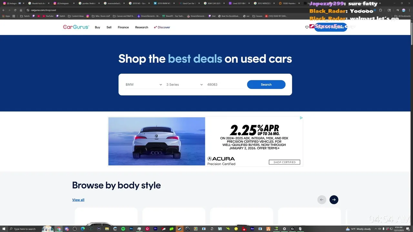This screenshot has width=413, height=232.
Task: Open the Beat the BombBeat bookmark
Action: (x=229, y=16)
